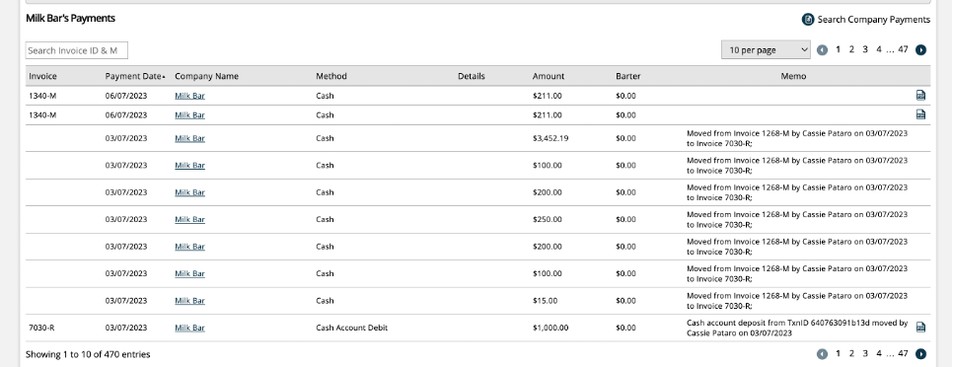Click the Search Company Payments icon

click(808, 20)
